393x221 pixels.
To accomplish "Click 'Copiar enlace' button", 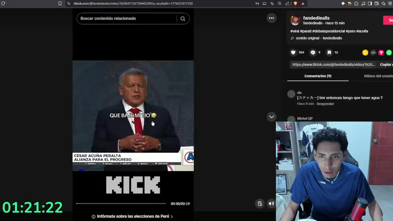I will (386, 64).
